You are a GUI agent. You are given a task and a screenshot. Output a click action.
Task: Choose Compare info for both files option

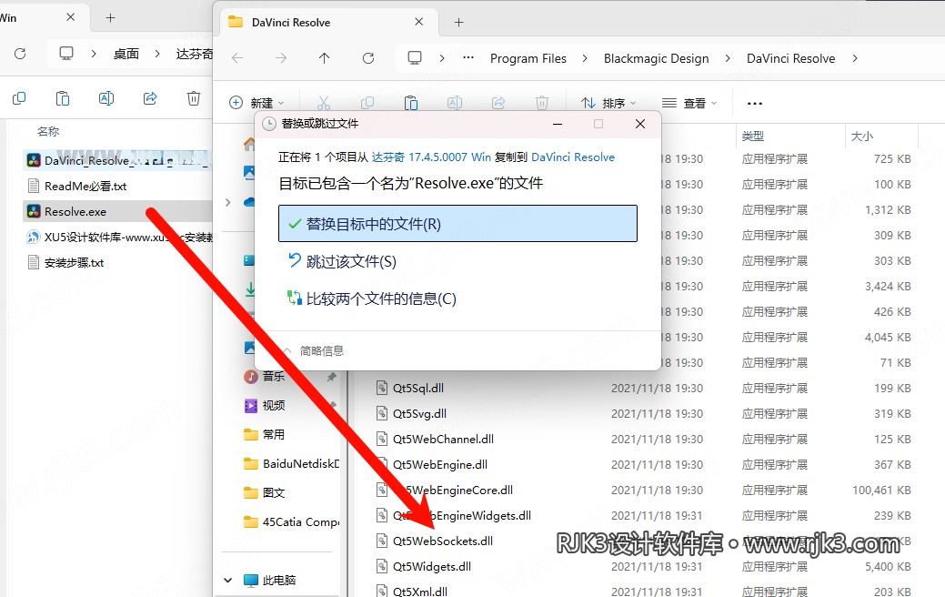tap(372, 298)
